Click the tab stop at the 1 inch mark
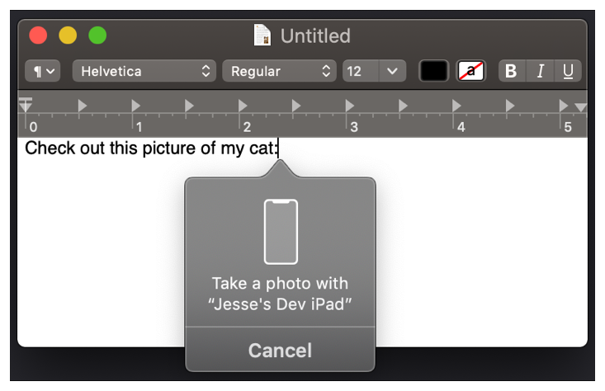Viewport: 605px width, 391px height. [135, 106]
